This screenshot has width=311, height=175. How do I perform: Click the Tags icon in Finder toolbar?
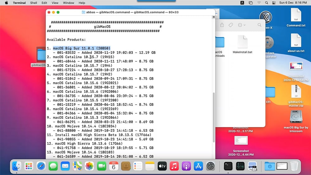(231, 25)
